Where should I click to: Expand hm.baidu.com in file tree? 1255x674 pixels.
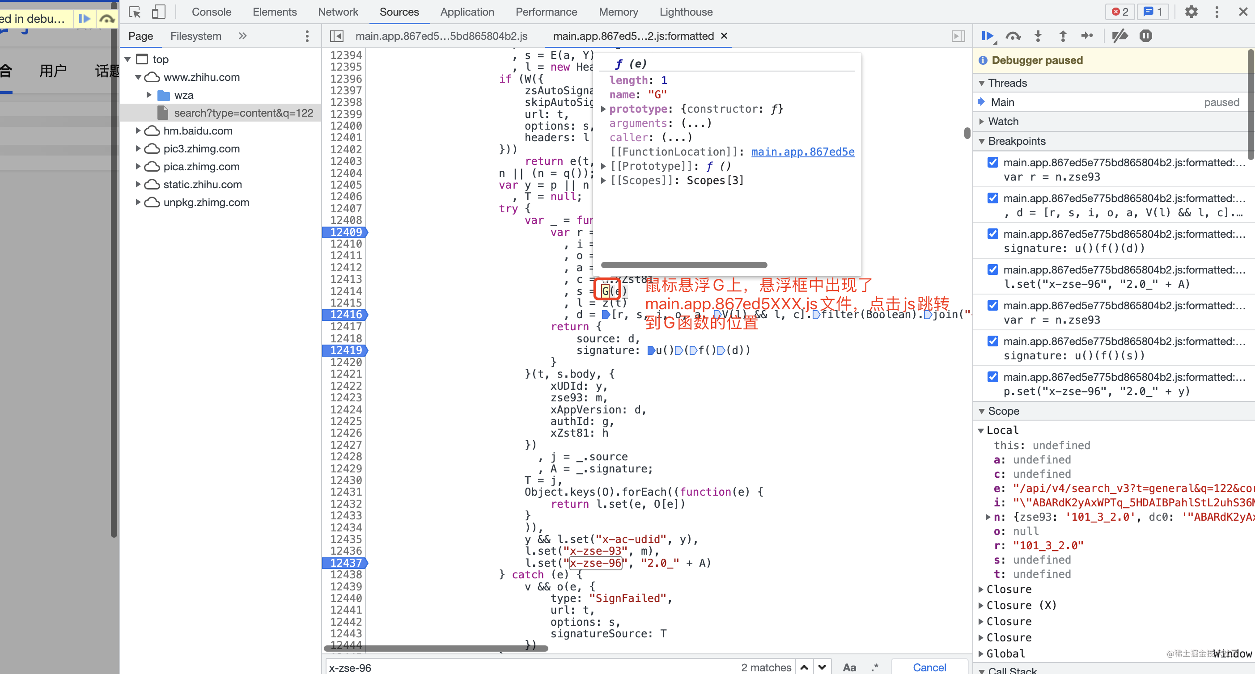[138, 131]
